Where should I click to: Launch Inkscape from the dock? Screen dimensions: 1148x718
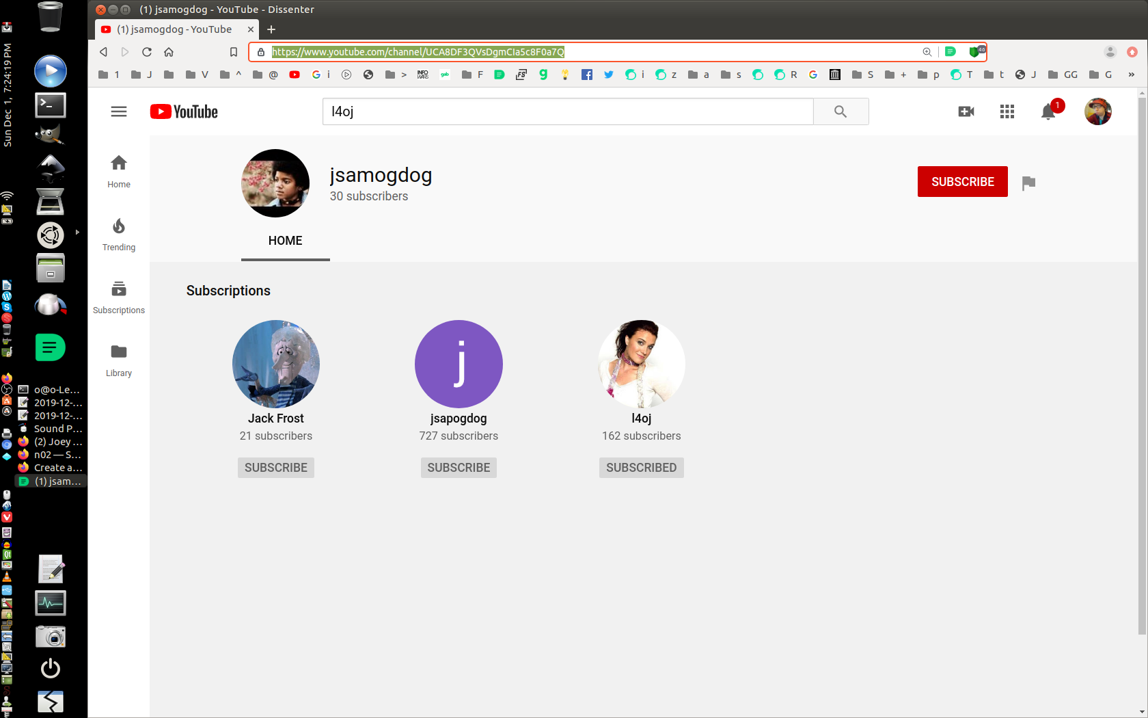pos(51,168)
